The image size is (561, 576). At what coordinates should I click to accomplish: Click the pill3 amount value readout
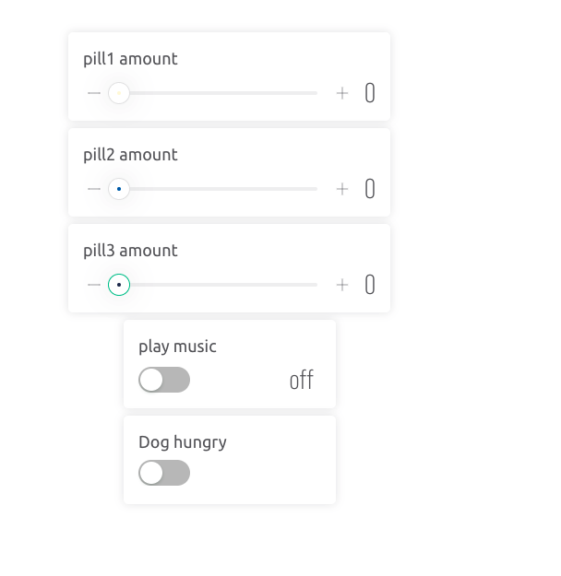pos(370,285)
